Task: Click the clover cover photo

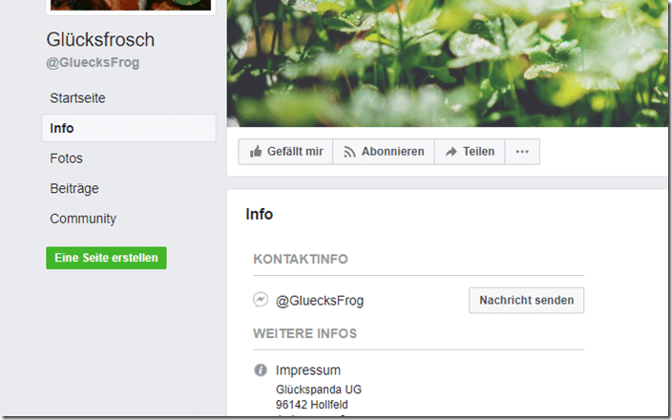Action: (447, 63)
